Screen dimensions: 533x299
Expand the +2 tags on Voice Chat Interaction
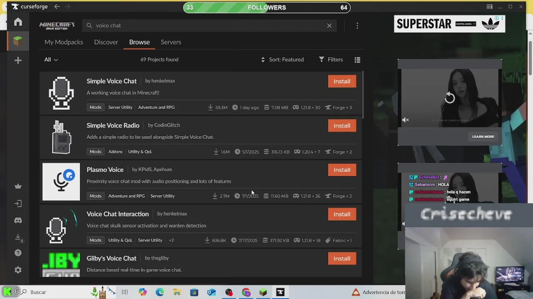pos(171,240)
